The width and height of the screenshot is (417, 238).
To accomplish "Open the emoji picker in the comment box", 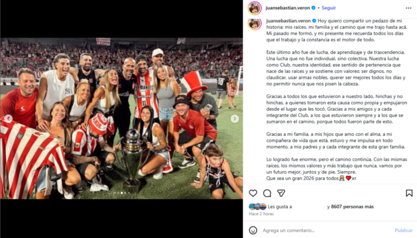I will (253, 230).
